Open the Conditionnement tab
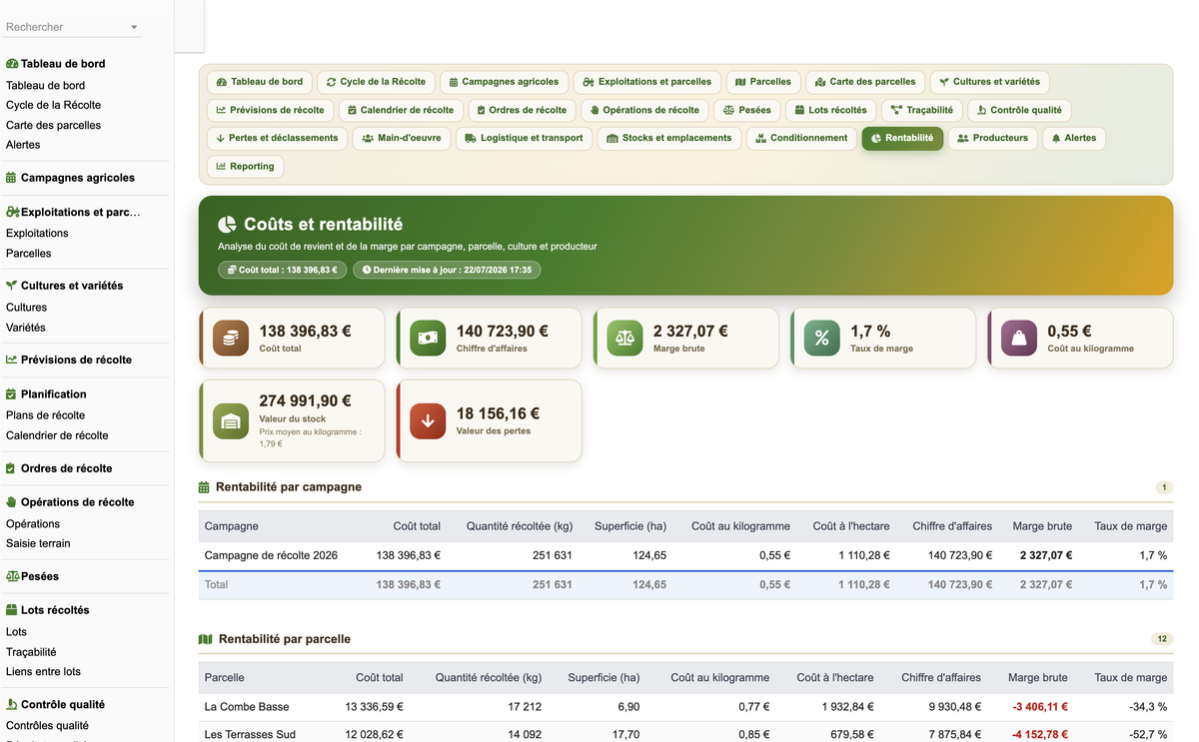 pyautogui.click(x=802, y=138)
